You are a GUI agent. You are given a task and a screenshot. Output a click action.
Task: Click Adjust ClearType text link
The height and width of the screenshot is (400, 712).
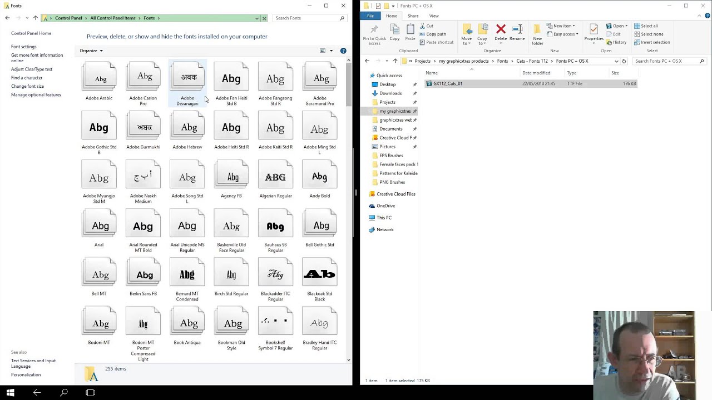tap(32, 69)
